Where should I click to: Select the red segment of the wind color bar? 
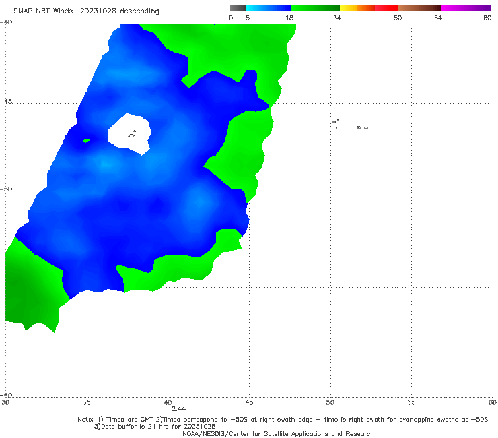click(386, 8)
